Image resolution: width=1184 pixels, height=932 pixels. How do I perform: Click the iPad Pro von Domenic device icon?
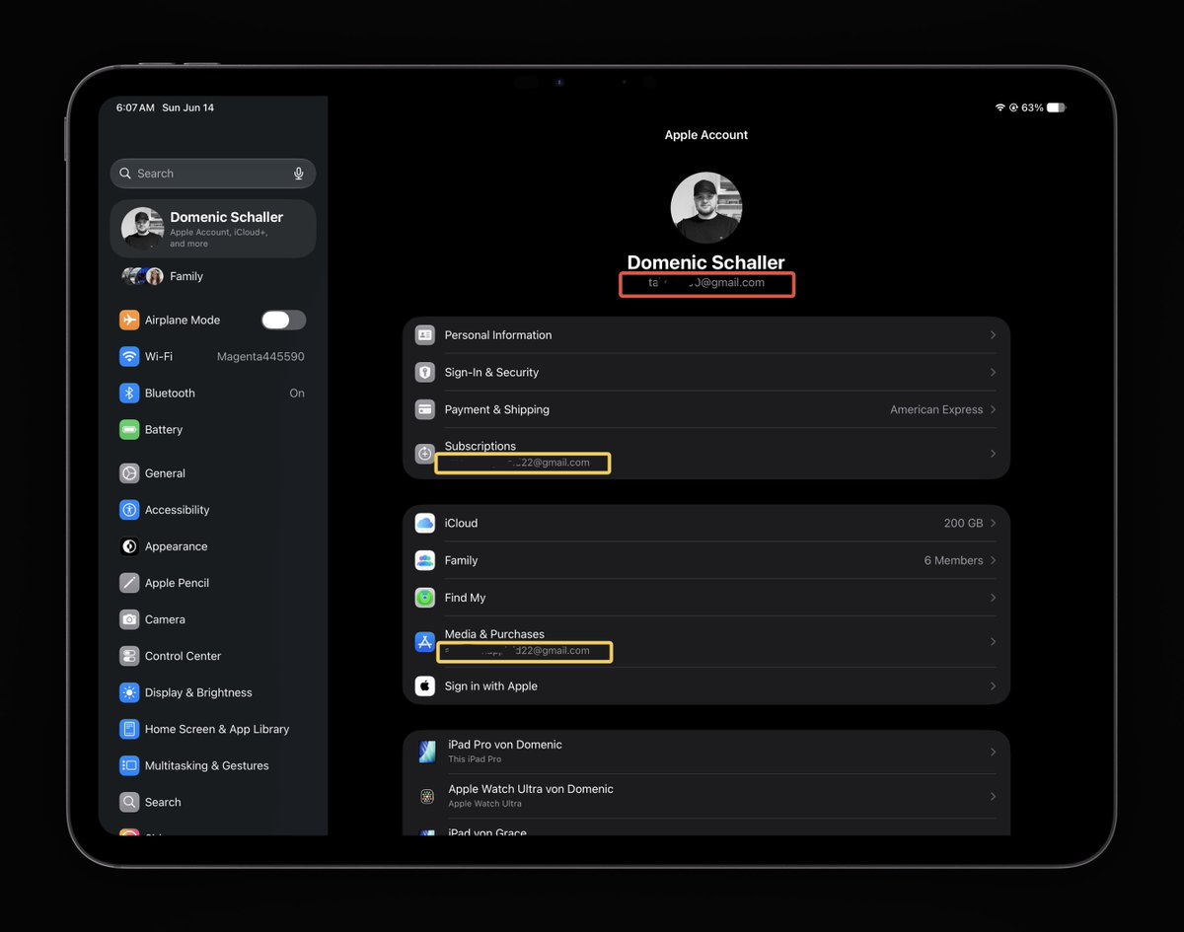pyautogui.click(x=427, y=752)
